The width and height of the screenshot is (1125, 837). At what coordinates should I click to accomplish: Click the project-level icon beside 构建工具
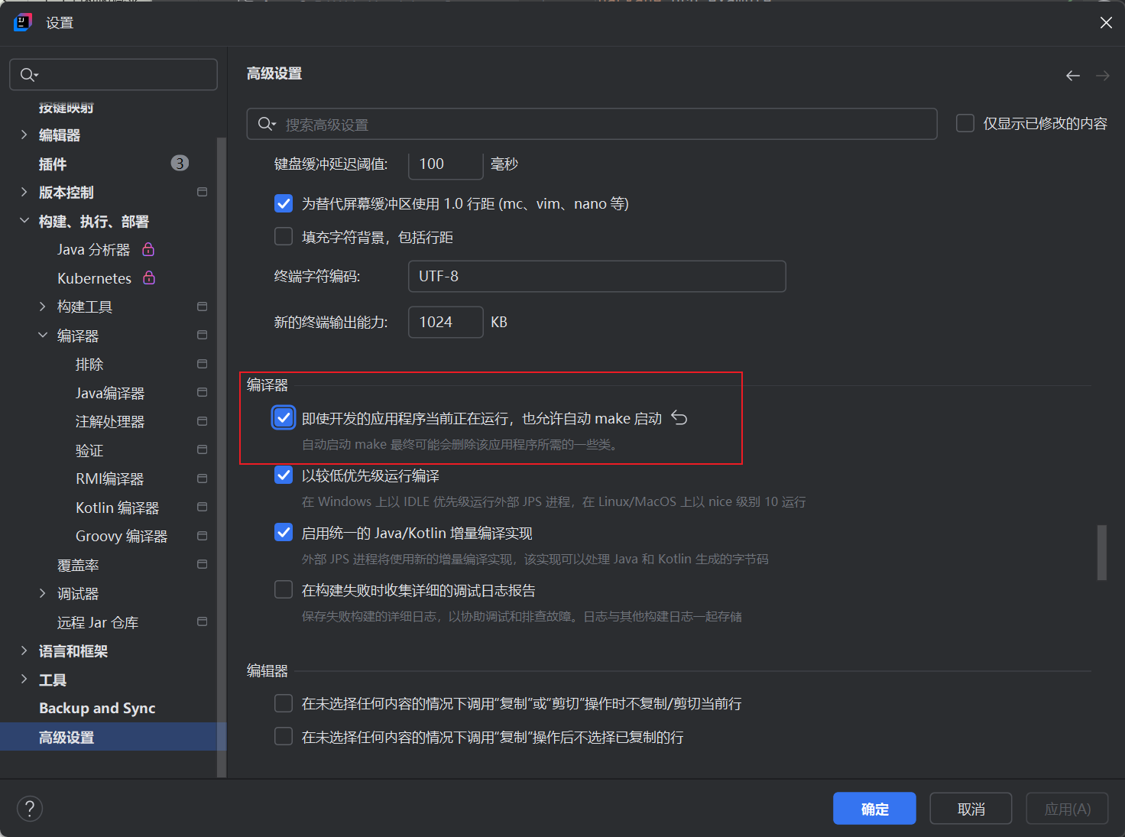pos(202,307)
